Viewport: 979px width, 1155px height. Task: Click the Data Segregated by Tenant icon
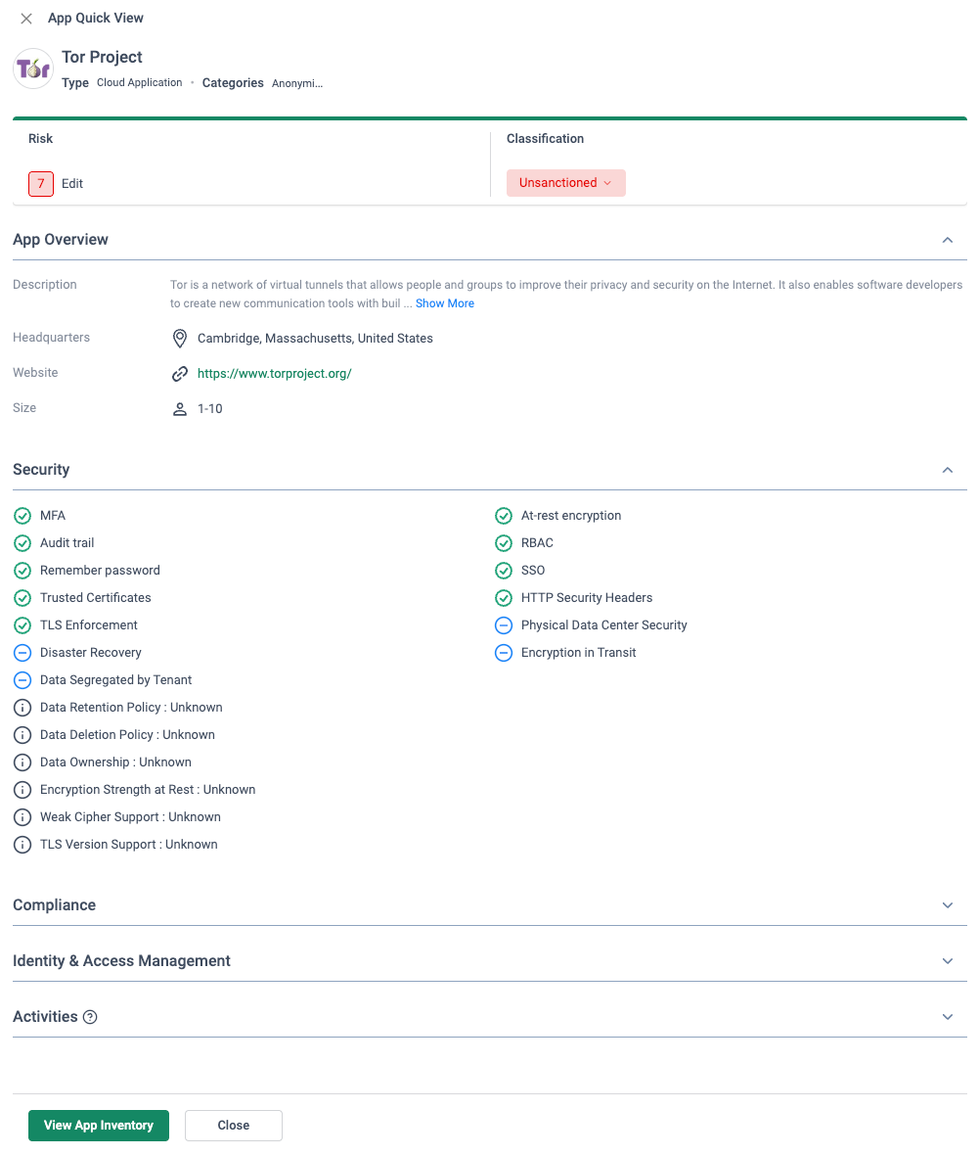pyautogui.click(x=22, y=680)
